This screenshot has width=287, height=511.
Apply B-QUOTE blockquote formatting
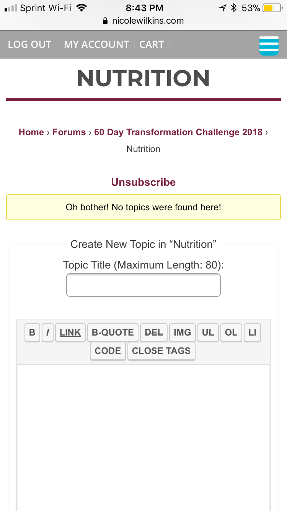pyautogui.click(x=113, y=332)
